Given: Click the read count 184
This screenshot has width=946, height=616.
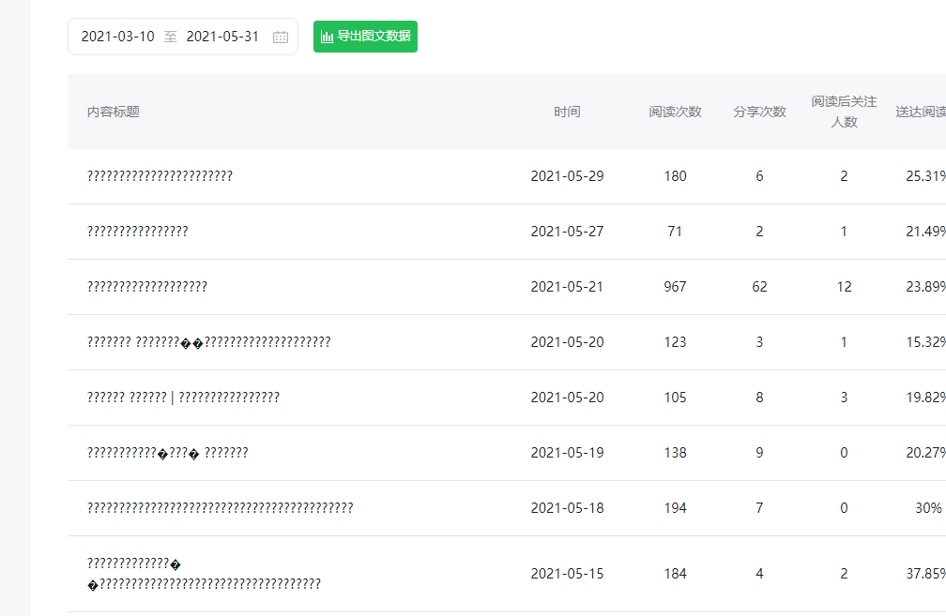Looking at the screenshot, I should [x=675, y=574].
